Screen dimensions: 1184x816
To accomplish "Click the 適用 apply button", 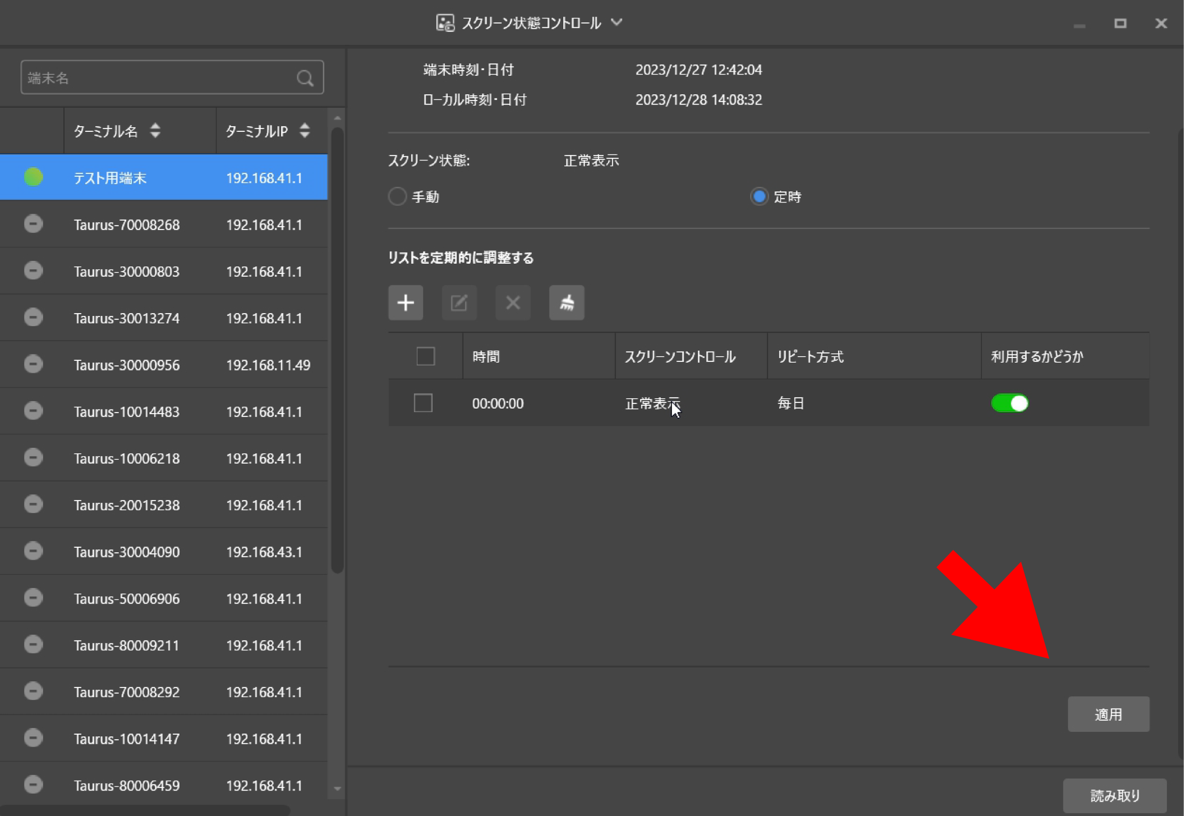I will (x=1108, y=714).
